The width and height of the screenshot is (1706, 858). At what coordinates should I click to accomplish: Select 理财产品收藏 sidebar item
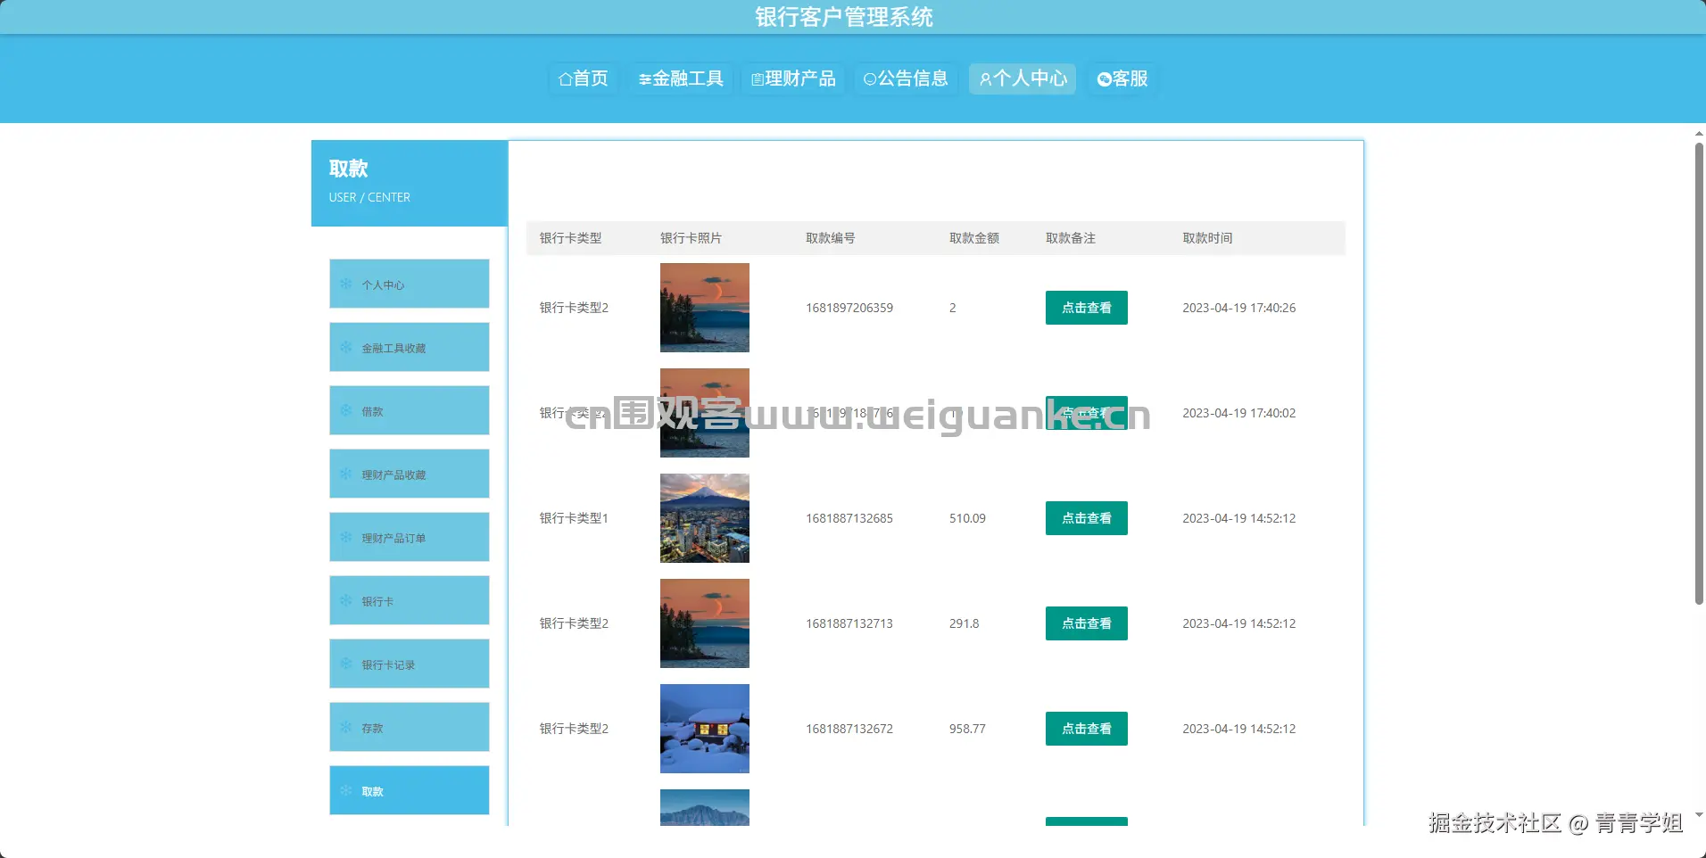410,474
